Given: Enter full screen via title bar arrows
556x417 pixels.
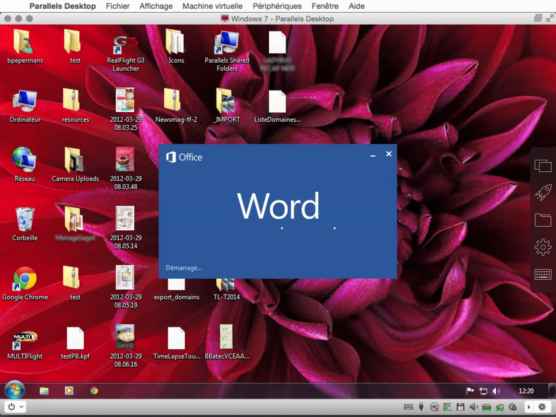Looking at the screenshot, I should click(550, 18).
